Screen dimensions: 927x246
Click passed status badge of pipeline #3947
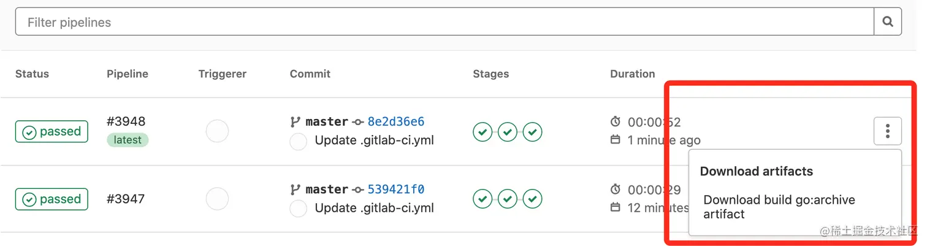51,199
